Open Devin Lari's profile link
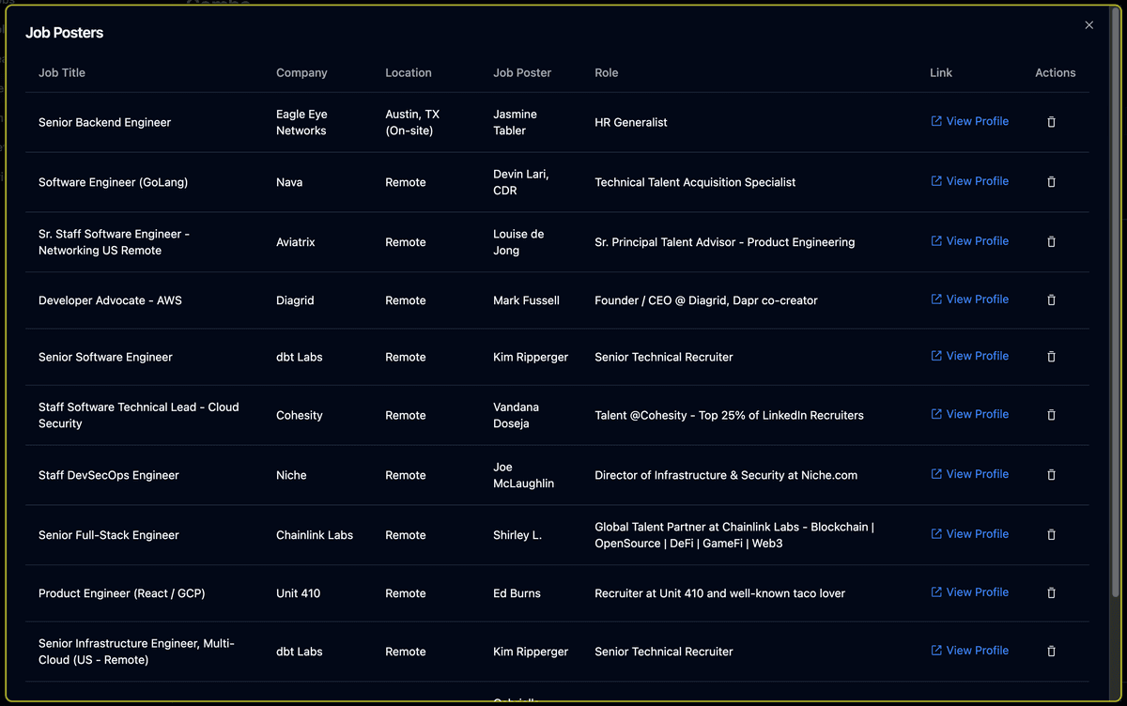This screenshot has width=1127, height=706. click(x=969, y=181)
